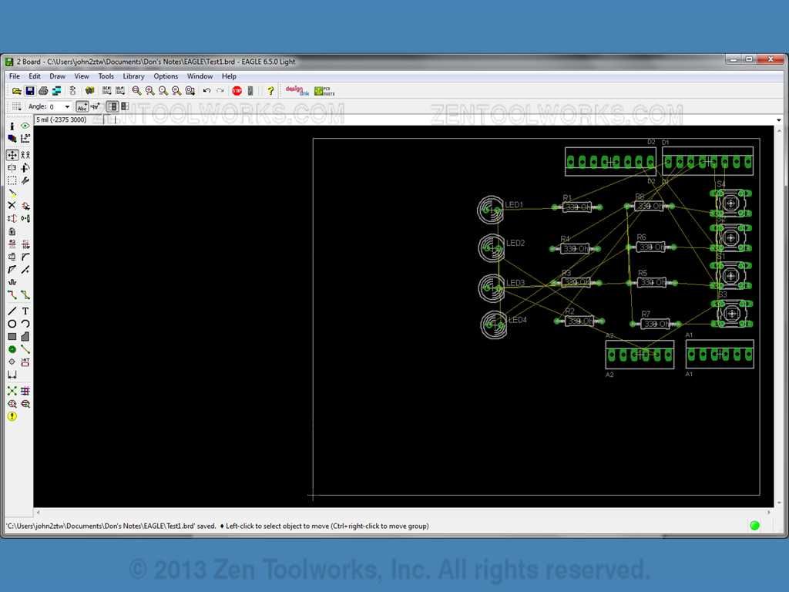Select the Signal tool
This screenshot has width=789, height=592.
[x=25, y=349]
